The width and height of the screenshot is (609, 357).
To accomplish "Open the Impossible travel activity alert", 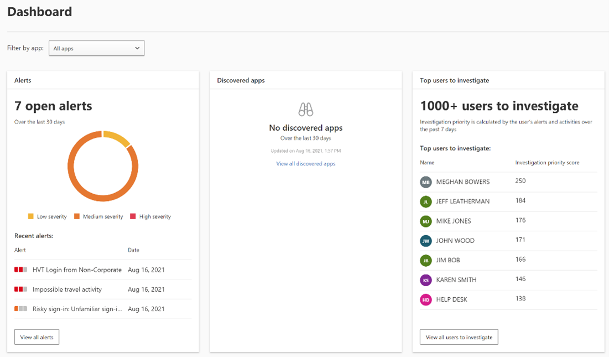I will (66, 288).
